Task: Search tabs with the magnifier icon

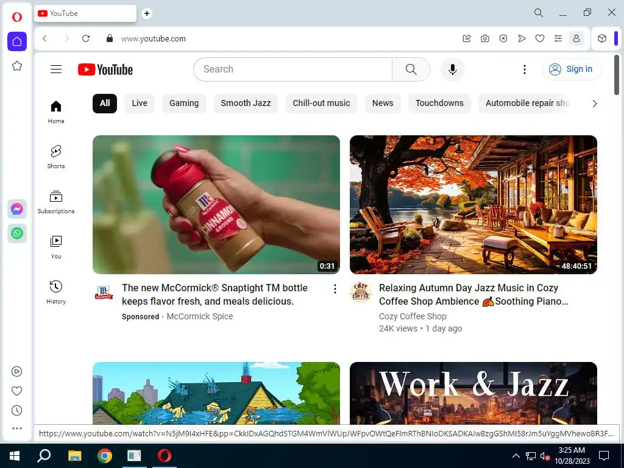Action: (x=539, y=13)
